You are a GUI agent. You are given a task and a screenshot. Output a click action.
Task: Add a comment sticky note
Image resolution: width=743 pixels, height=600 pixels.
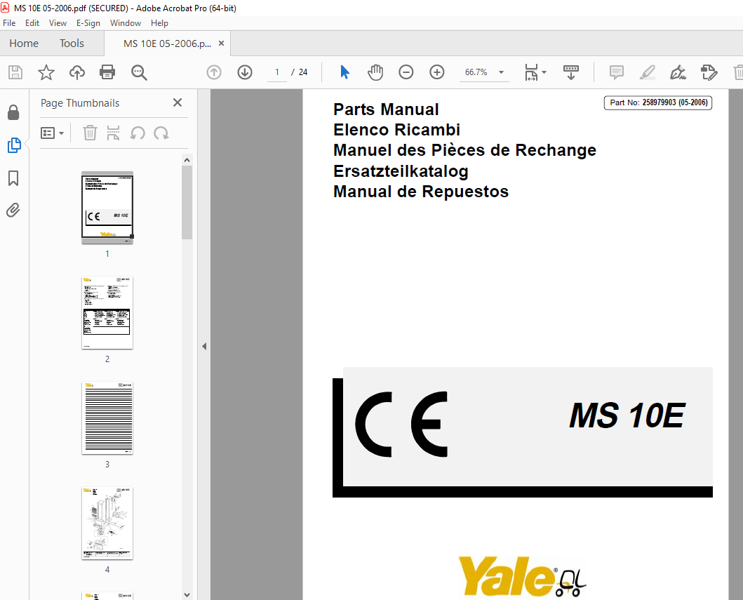[x=617, y=72]
